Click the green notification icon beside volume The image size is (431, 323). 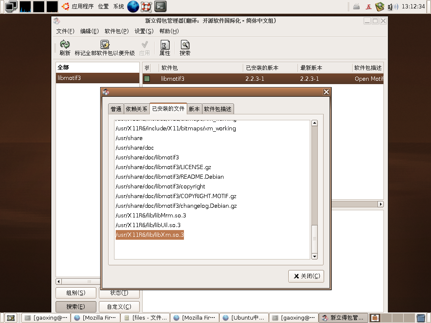380,7
